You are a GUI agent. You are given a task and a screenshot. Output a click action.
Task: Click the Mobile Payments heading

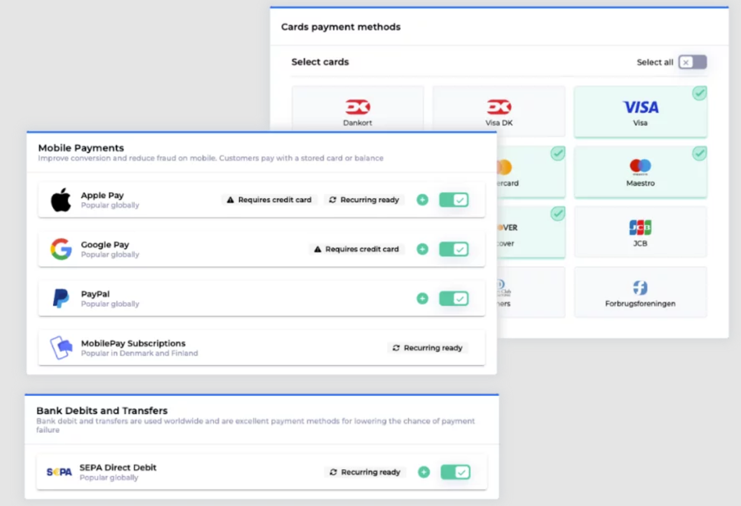[81, 148]
